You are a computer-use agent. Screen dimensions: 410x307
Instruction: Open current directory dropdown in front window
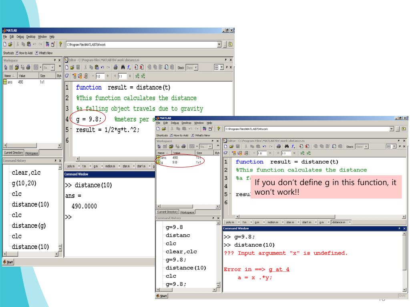point(392,129)
